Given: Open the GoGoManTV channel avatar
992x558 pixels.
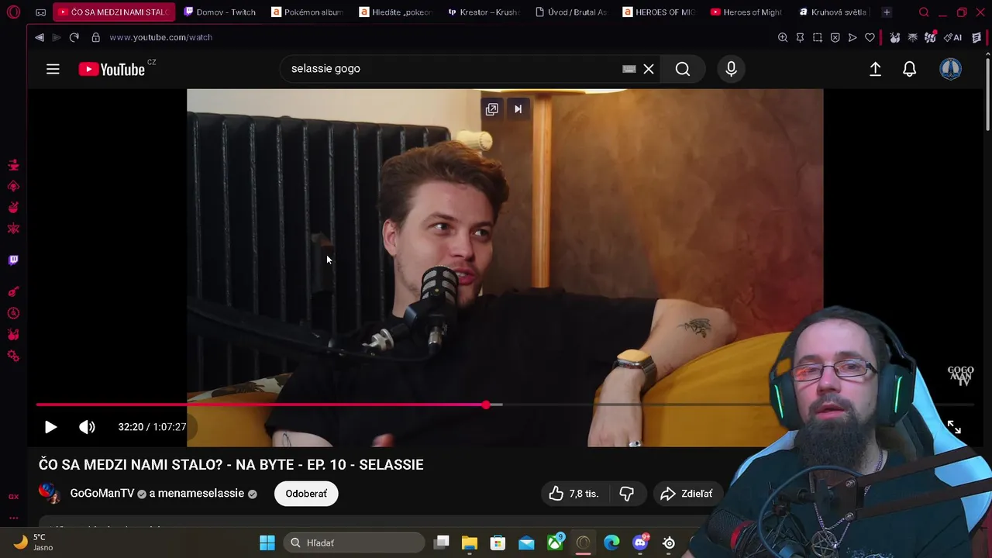Looking at the screenshot, I should 49,494.
